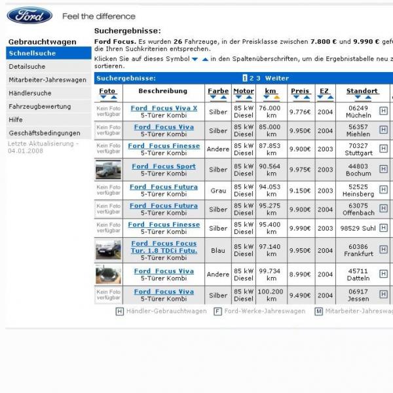Click the down sort arrow under Preis
Image resolution: width=393 pixels, height=393 pixels.
pos(295,98)
